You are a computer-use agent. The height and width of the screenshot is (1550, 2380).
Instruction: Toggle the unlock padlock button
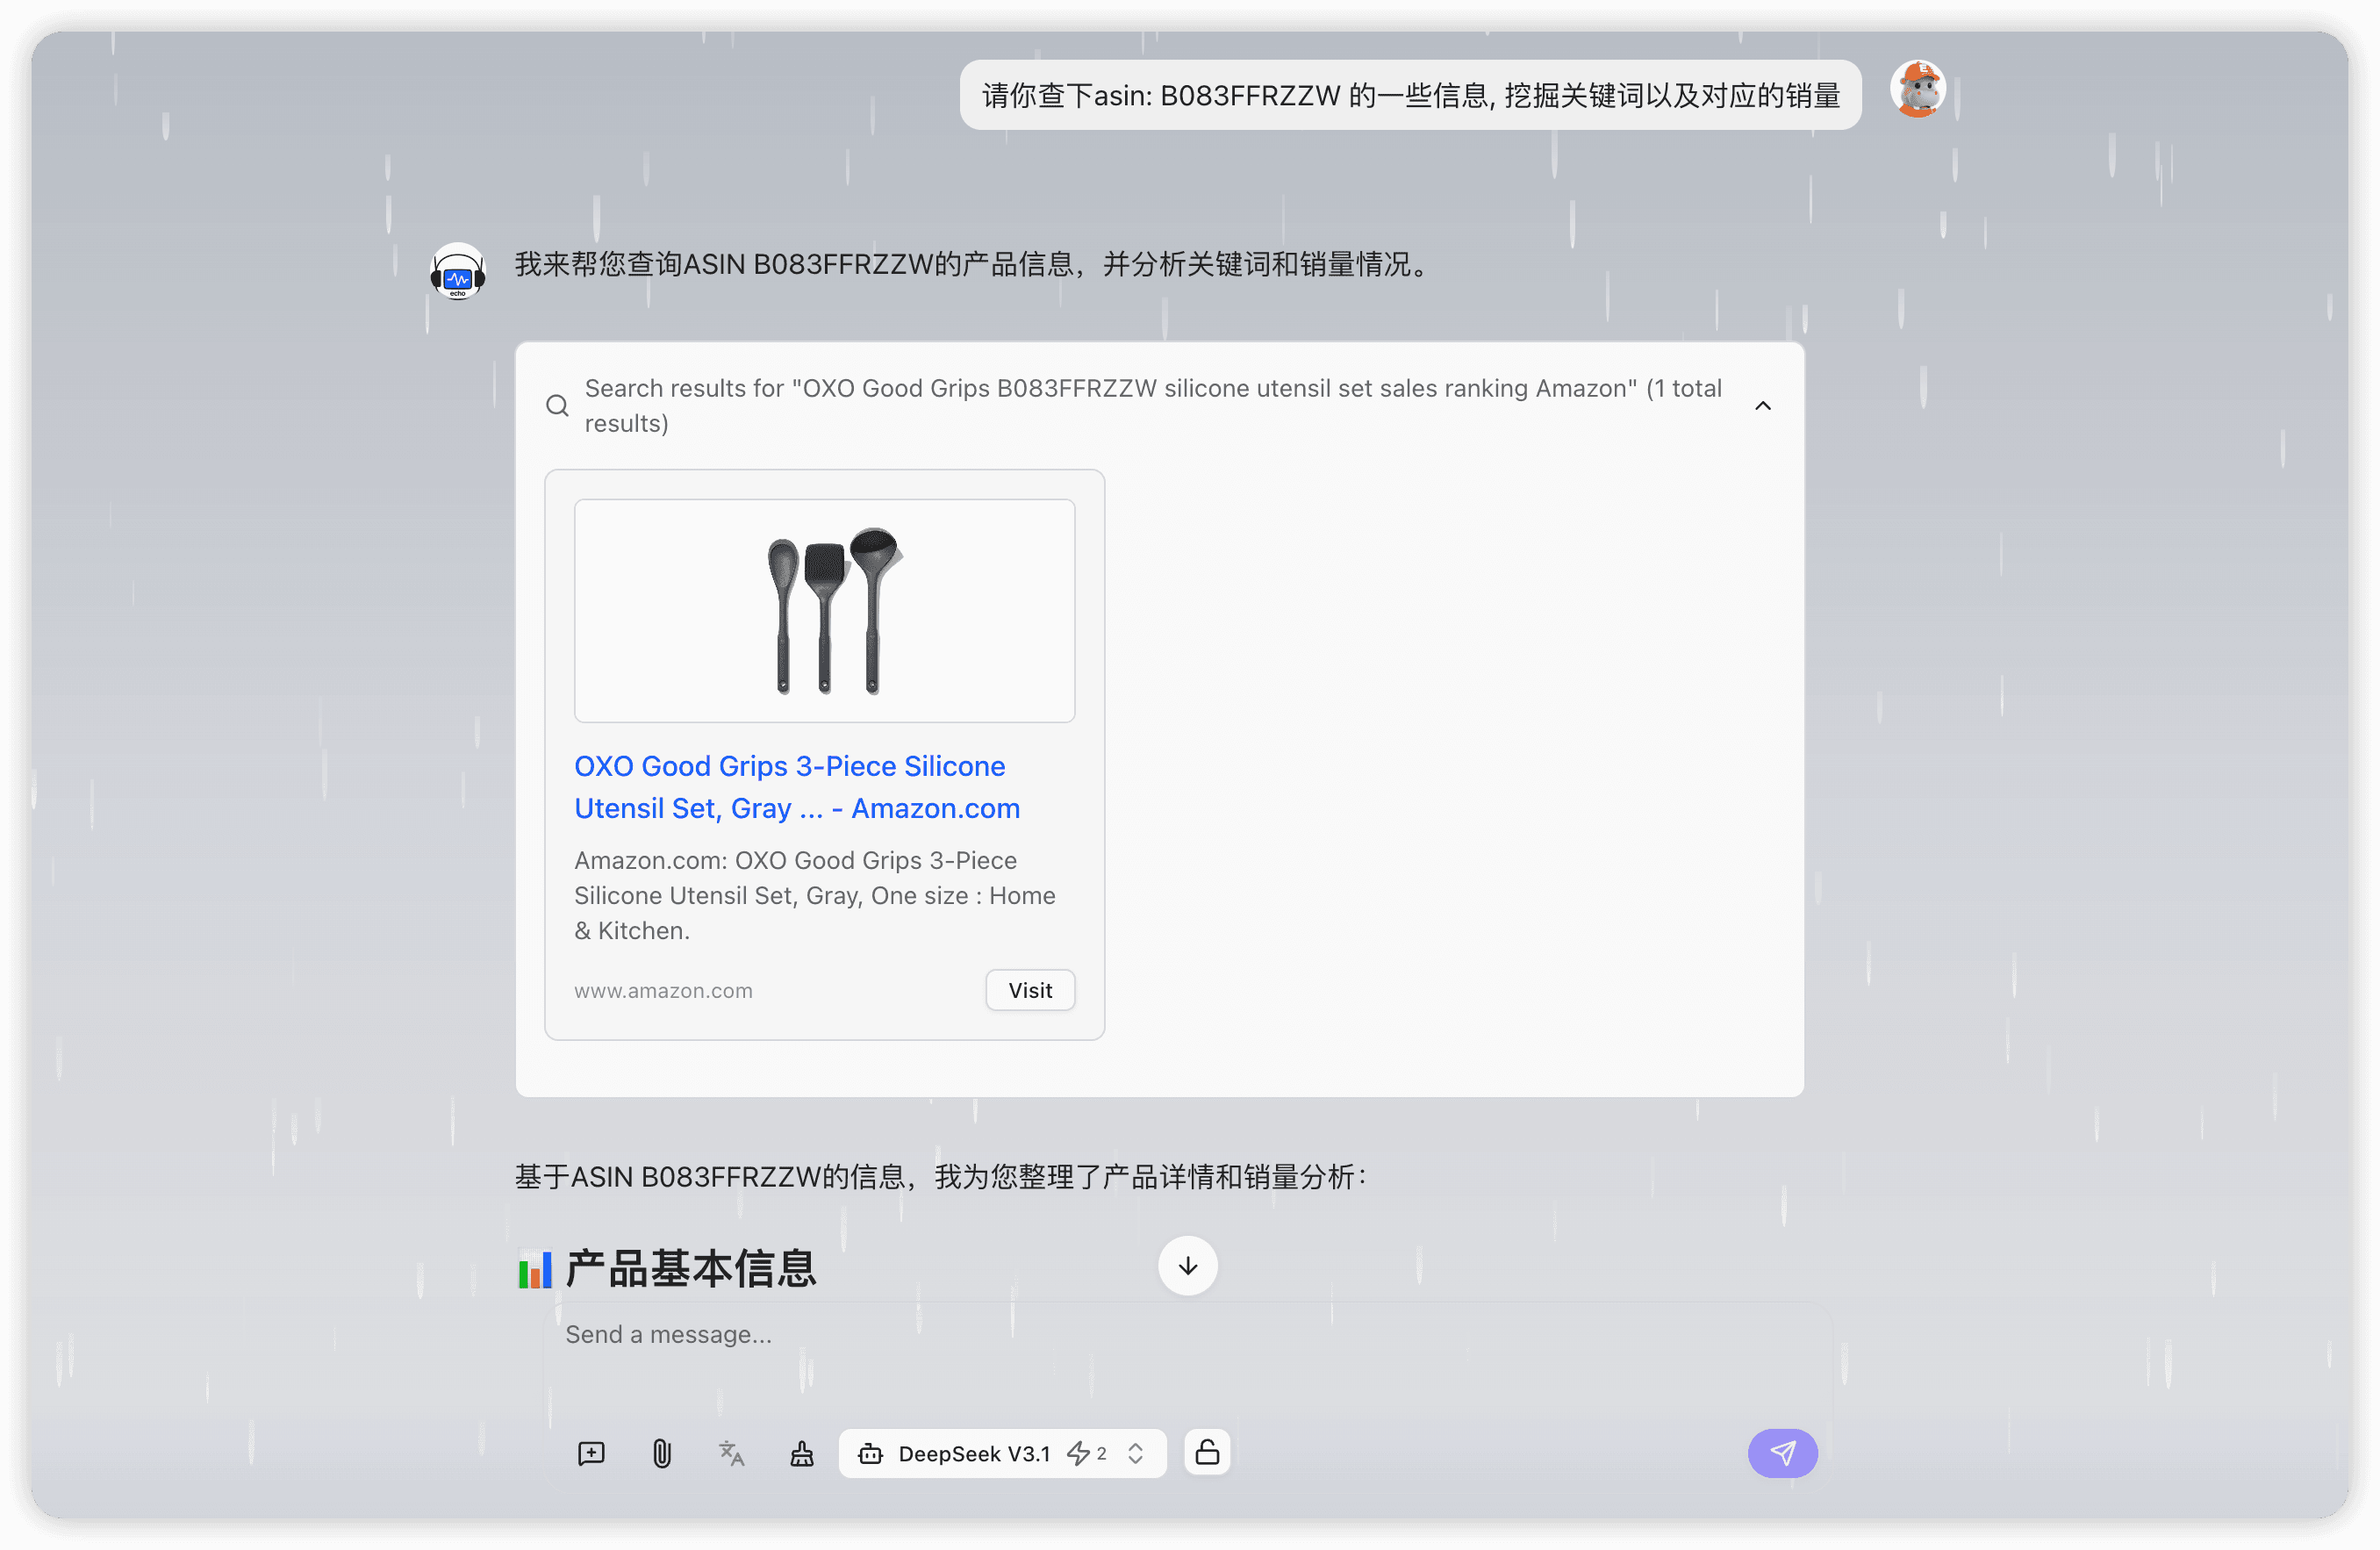click(1207, 1452)
